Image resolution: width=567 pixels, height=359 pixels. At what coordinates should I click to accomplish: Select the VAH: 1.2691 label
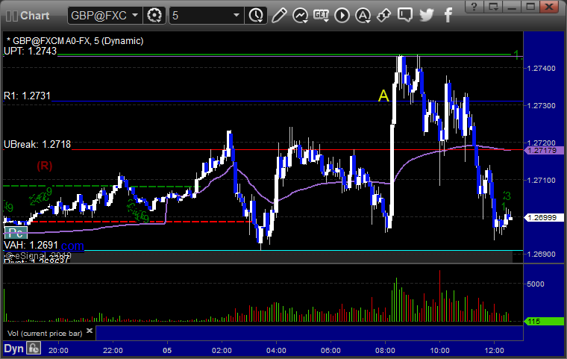click(x=31, y=246)
